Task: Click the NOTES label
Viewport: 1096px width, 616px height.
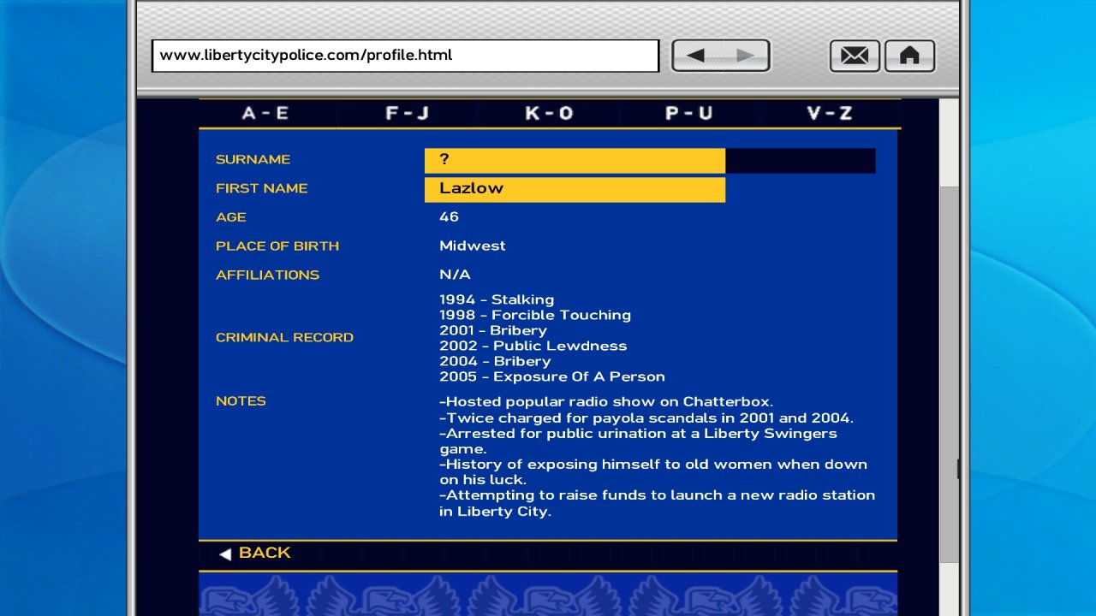Action: (x=241, y=400)
